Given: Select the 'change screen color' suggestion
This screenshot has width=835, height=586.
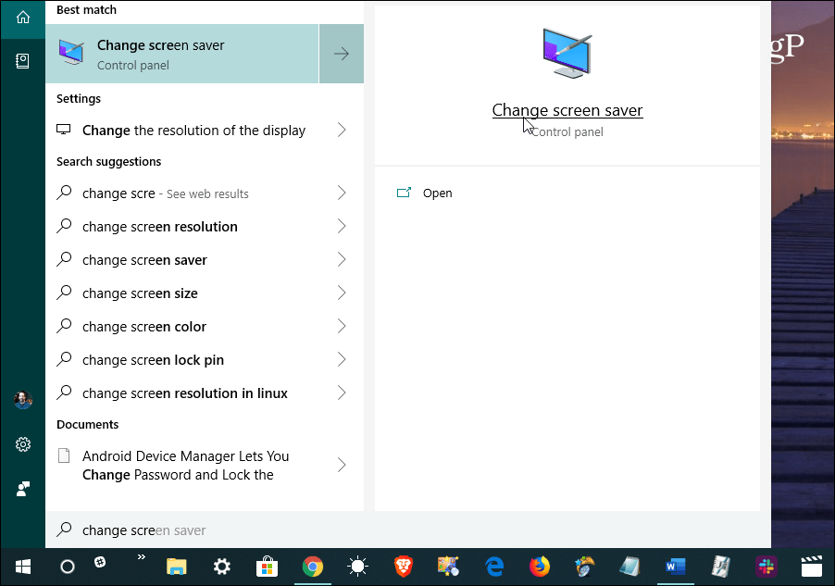Looking at the screenshot, I should pyautogui.click(x=144, y=327).
